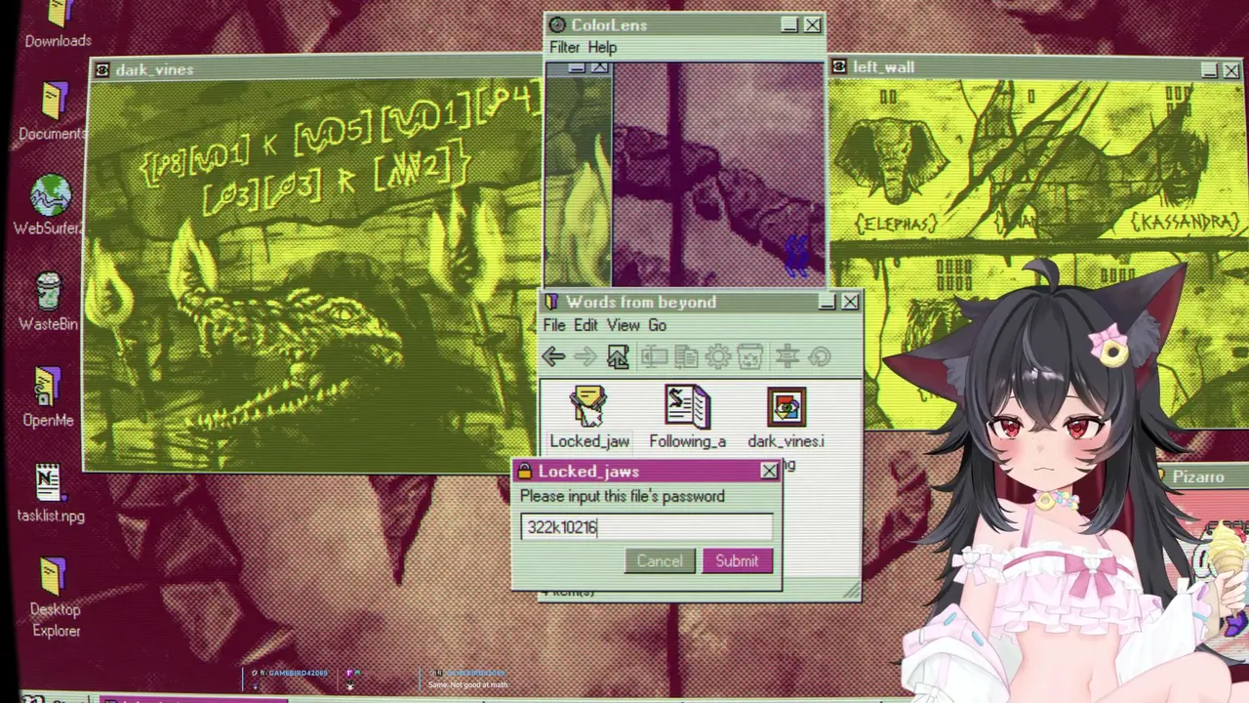Go back in Words from beyond

553,356
